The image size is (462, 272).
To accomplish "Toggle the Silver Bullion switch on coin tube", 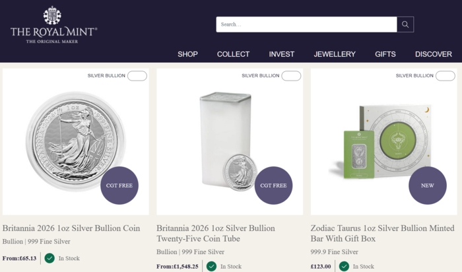I will [291, 76].
